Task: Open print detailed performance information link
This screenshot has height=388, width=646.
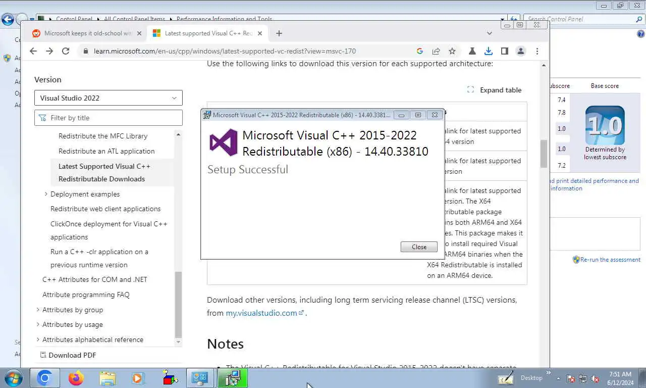Action: pyautogui.click(x=595, y=184)
